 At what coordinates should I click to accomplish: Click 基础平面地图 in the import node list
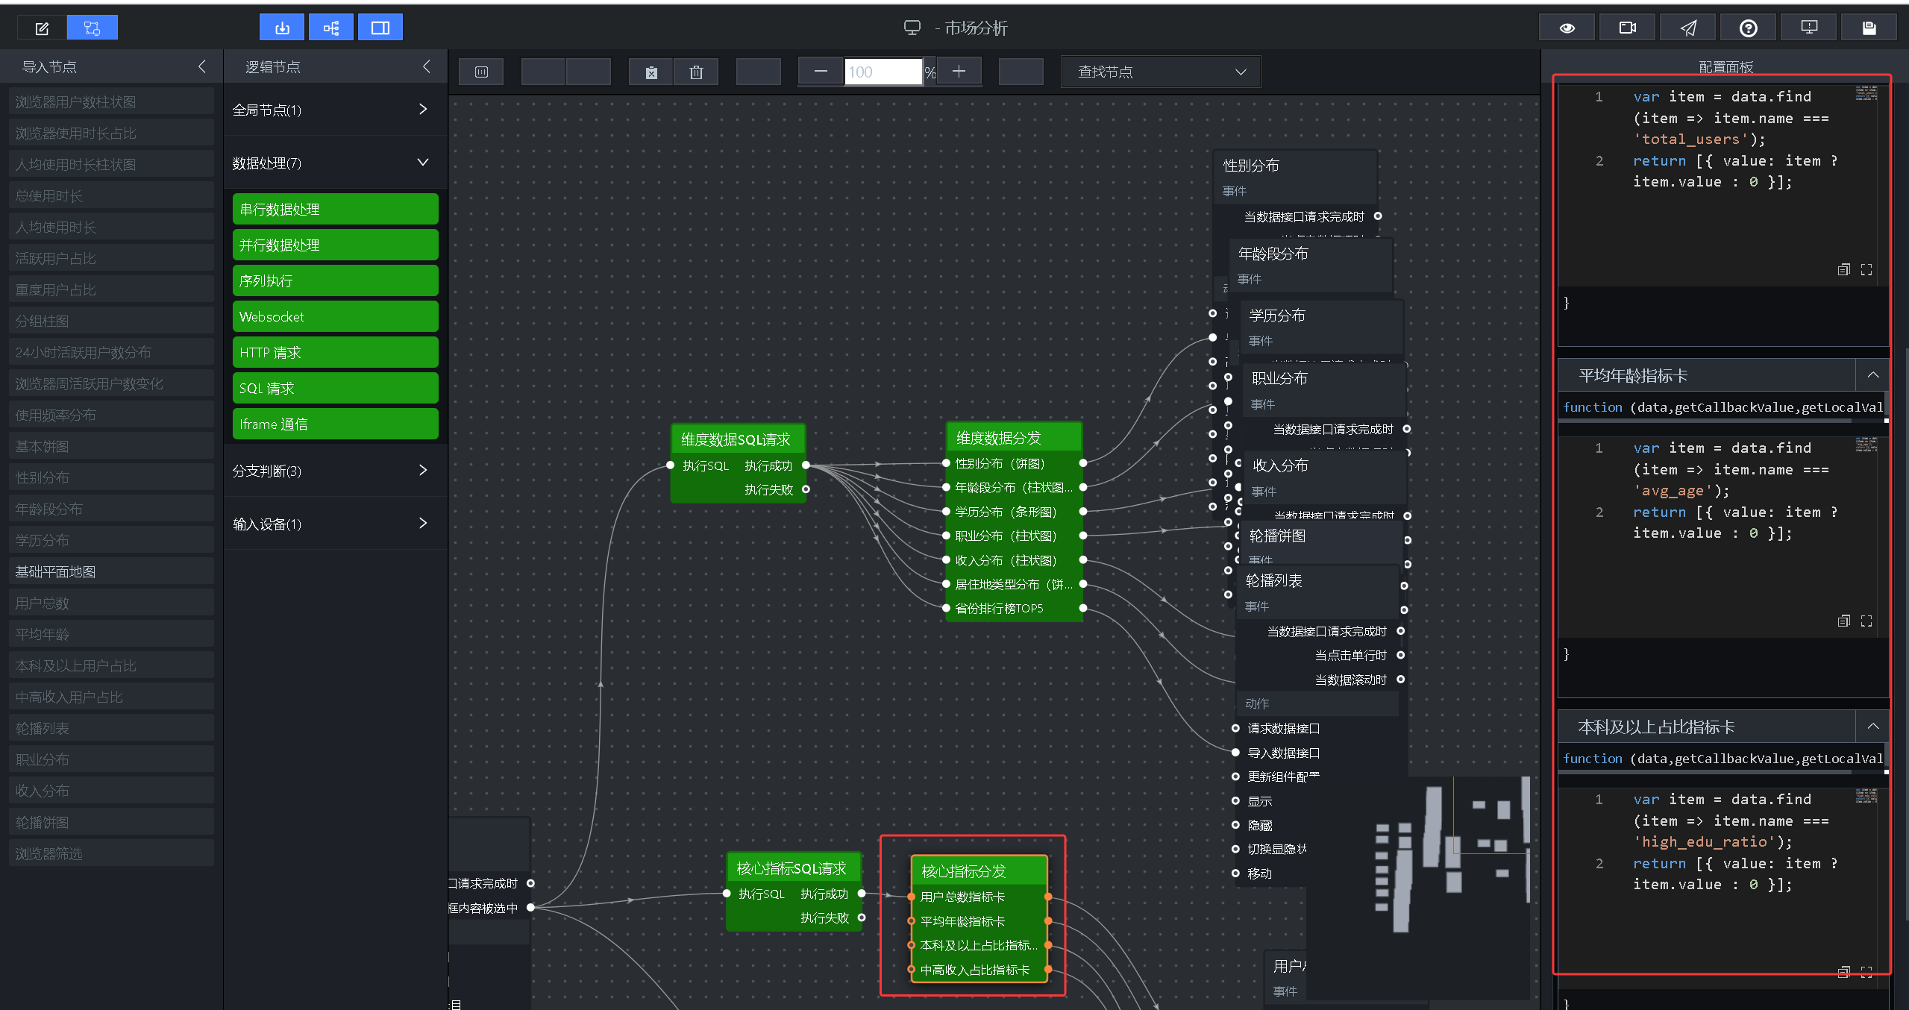tap(111, 572)
